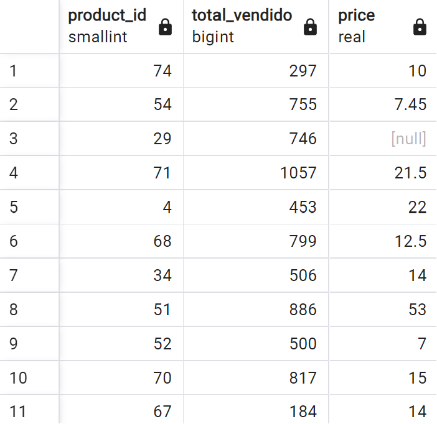Select row number 4 header
Image resolution: width=437 pixels, height=424 pixels.
[29, 173]
